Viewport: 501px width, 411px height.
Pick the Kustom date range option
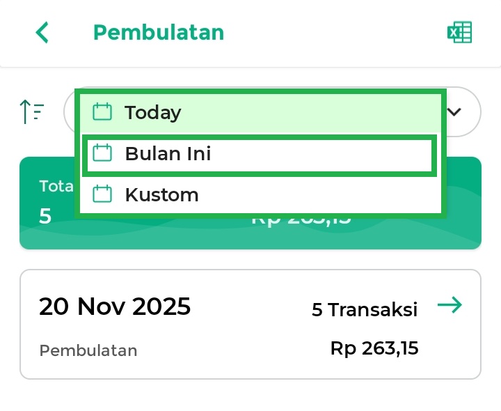[161, 194]
